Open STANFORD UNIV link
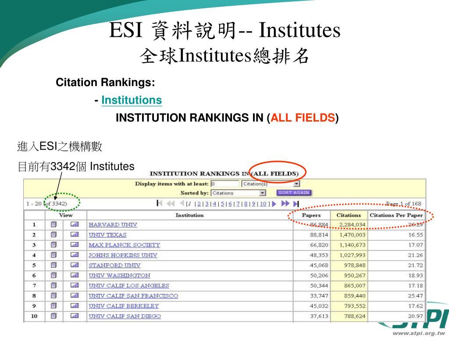 tap(114, 265)
